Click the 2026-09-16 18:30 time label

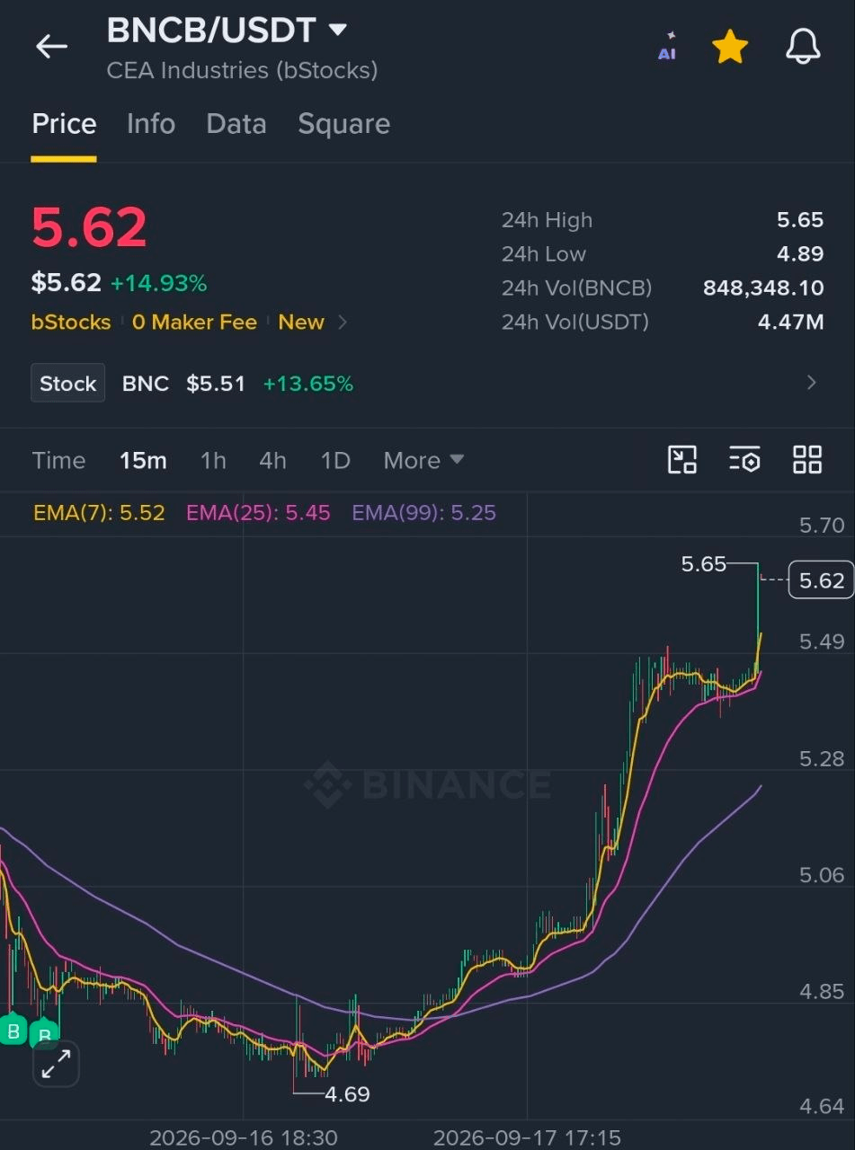tap(243, 1137)
